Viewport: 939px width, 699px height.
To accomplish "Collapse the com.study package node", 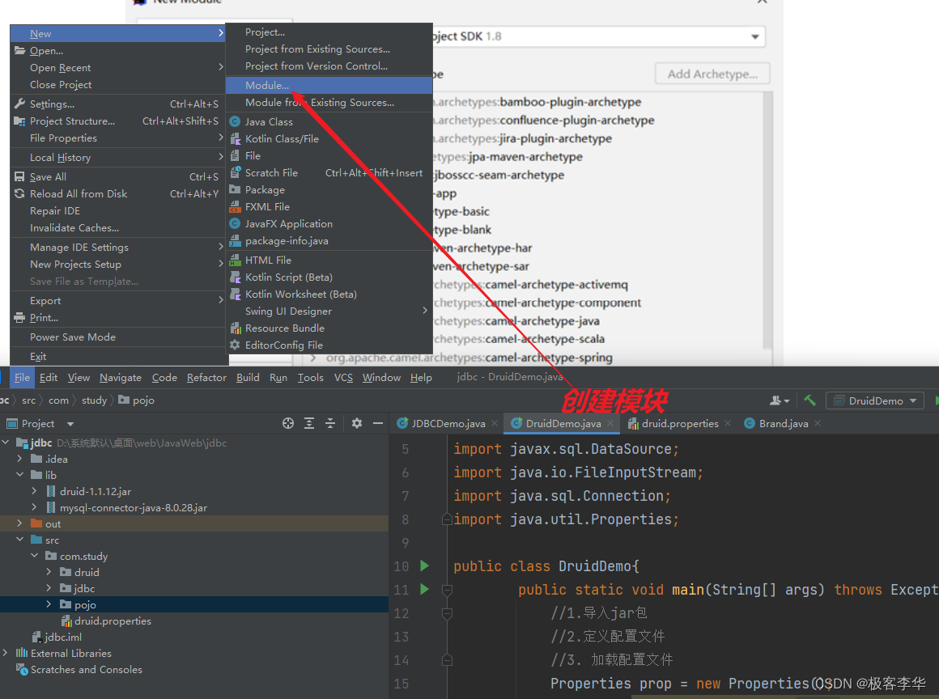I will pos(34,556).
